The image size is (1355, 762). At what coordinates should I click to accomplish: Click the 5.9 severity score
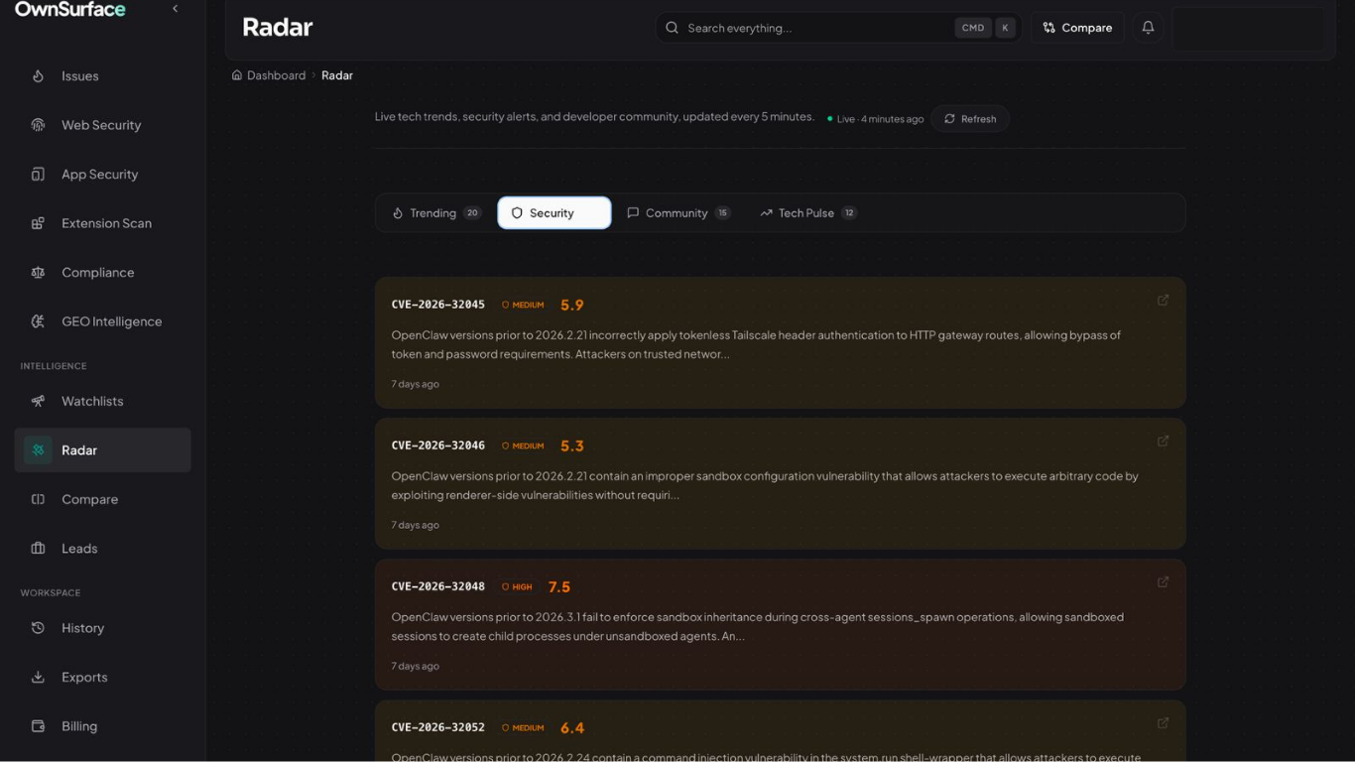pyautogui.click(x=572, y=306)
